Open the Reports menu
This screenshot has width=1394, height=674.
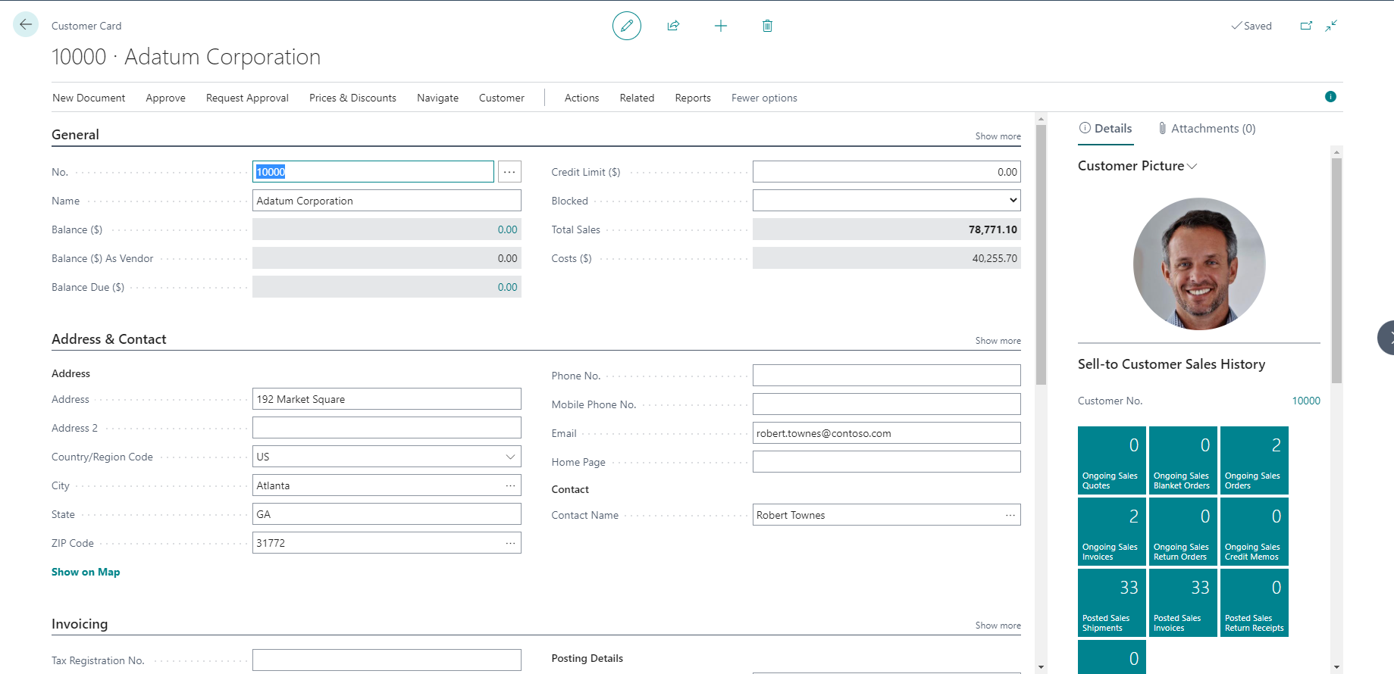(693, 98)
